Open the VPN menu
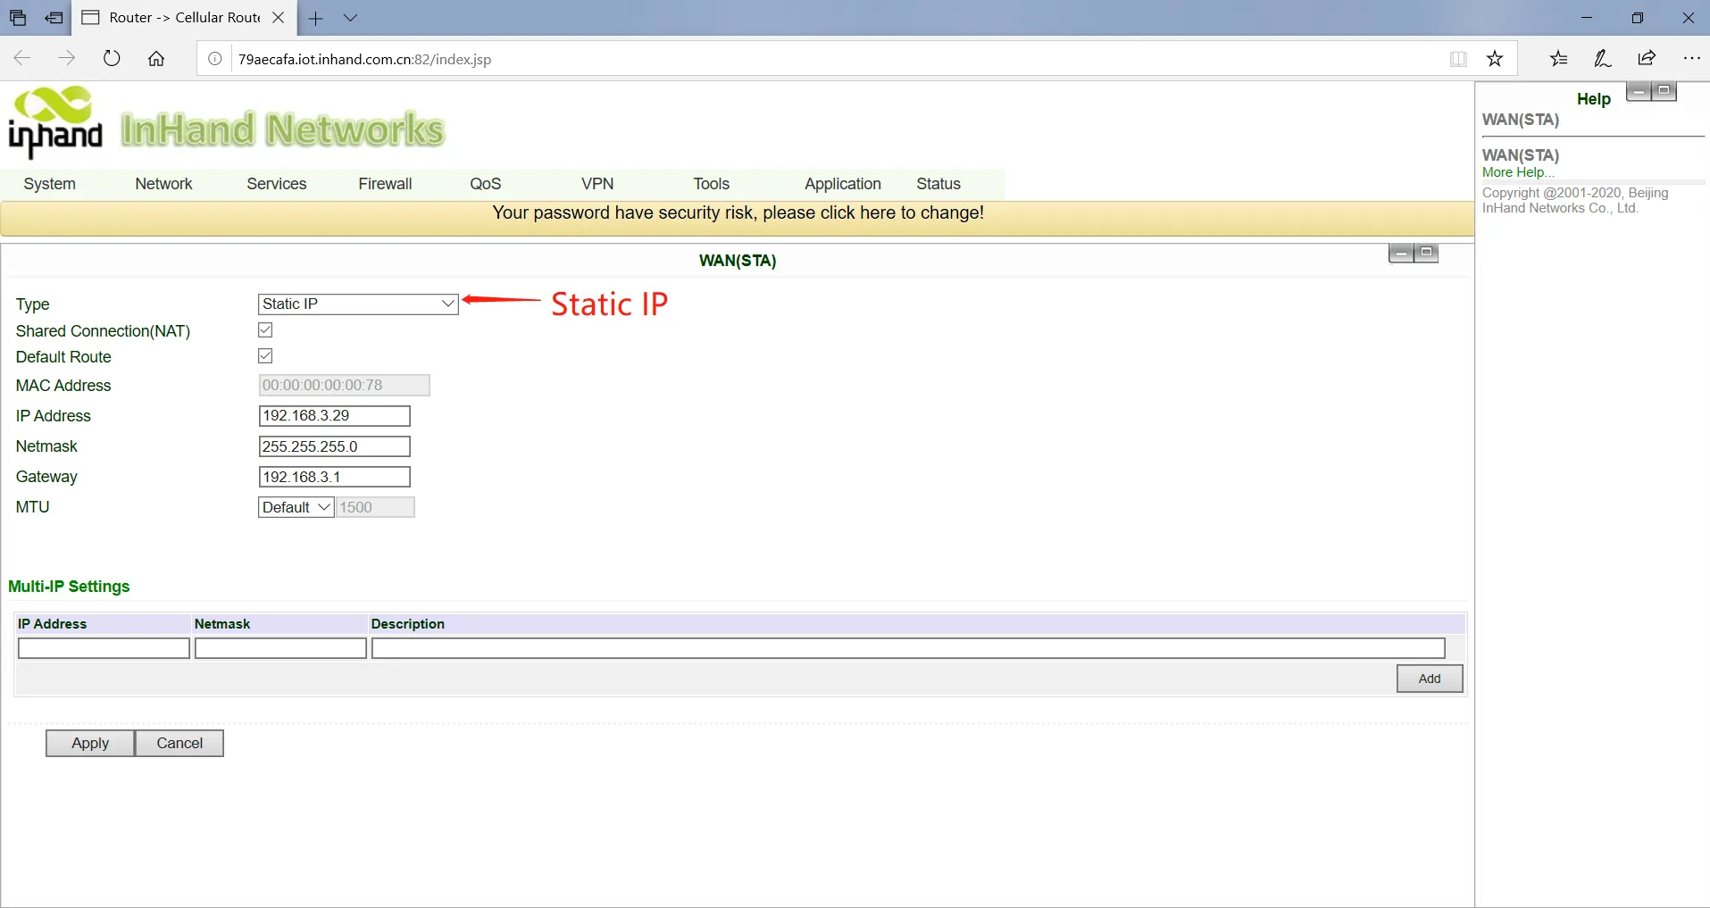 [x=597, y=184]
